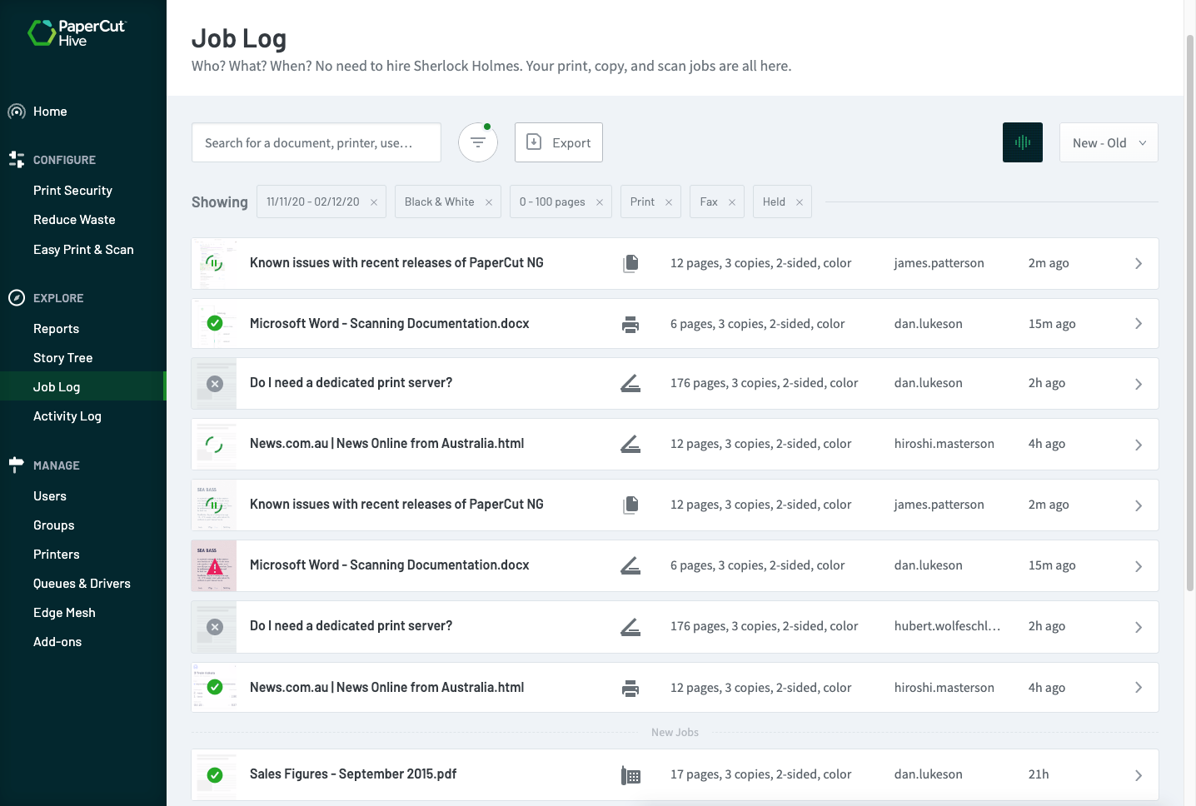
Task: Click the red warning thumbnail icon
Action: tap(214, 566)
